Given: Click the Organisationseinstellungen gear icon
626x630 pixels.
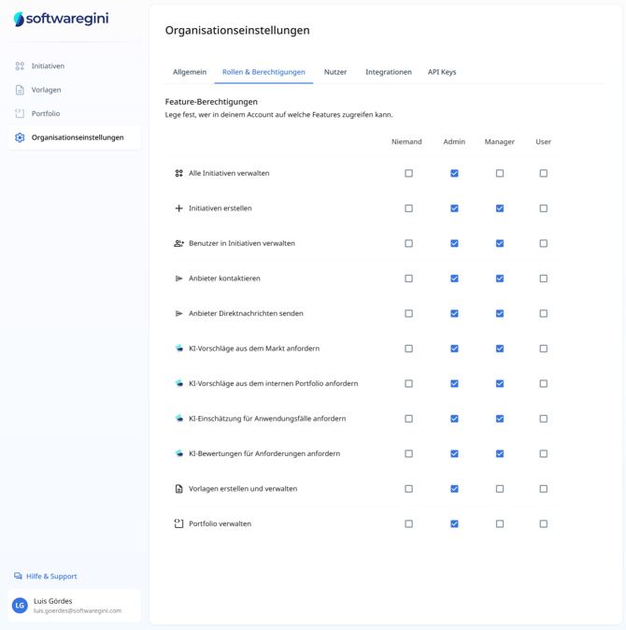Looking at the screenshot, I should tap(20, 137).
